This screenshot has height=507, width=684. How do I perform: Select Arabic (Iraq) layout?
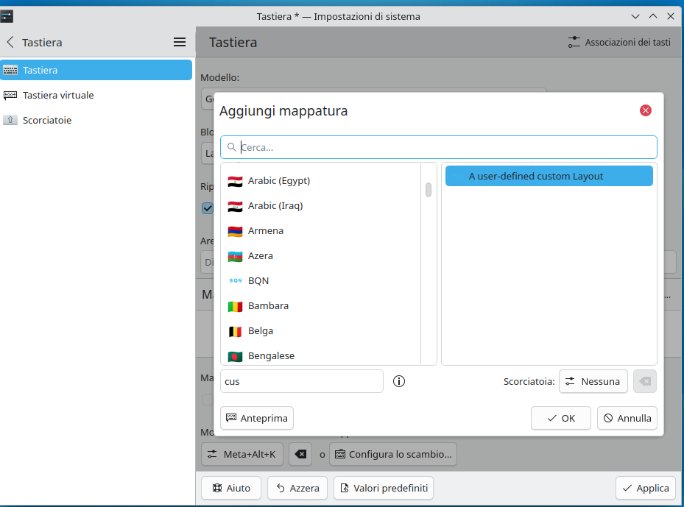pyautogui.click(x=320, y=206)
